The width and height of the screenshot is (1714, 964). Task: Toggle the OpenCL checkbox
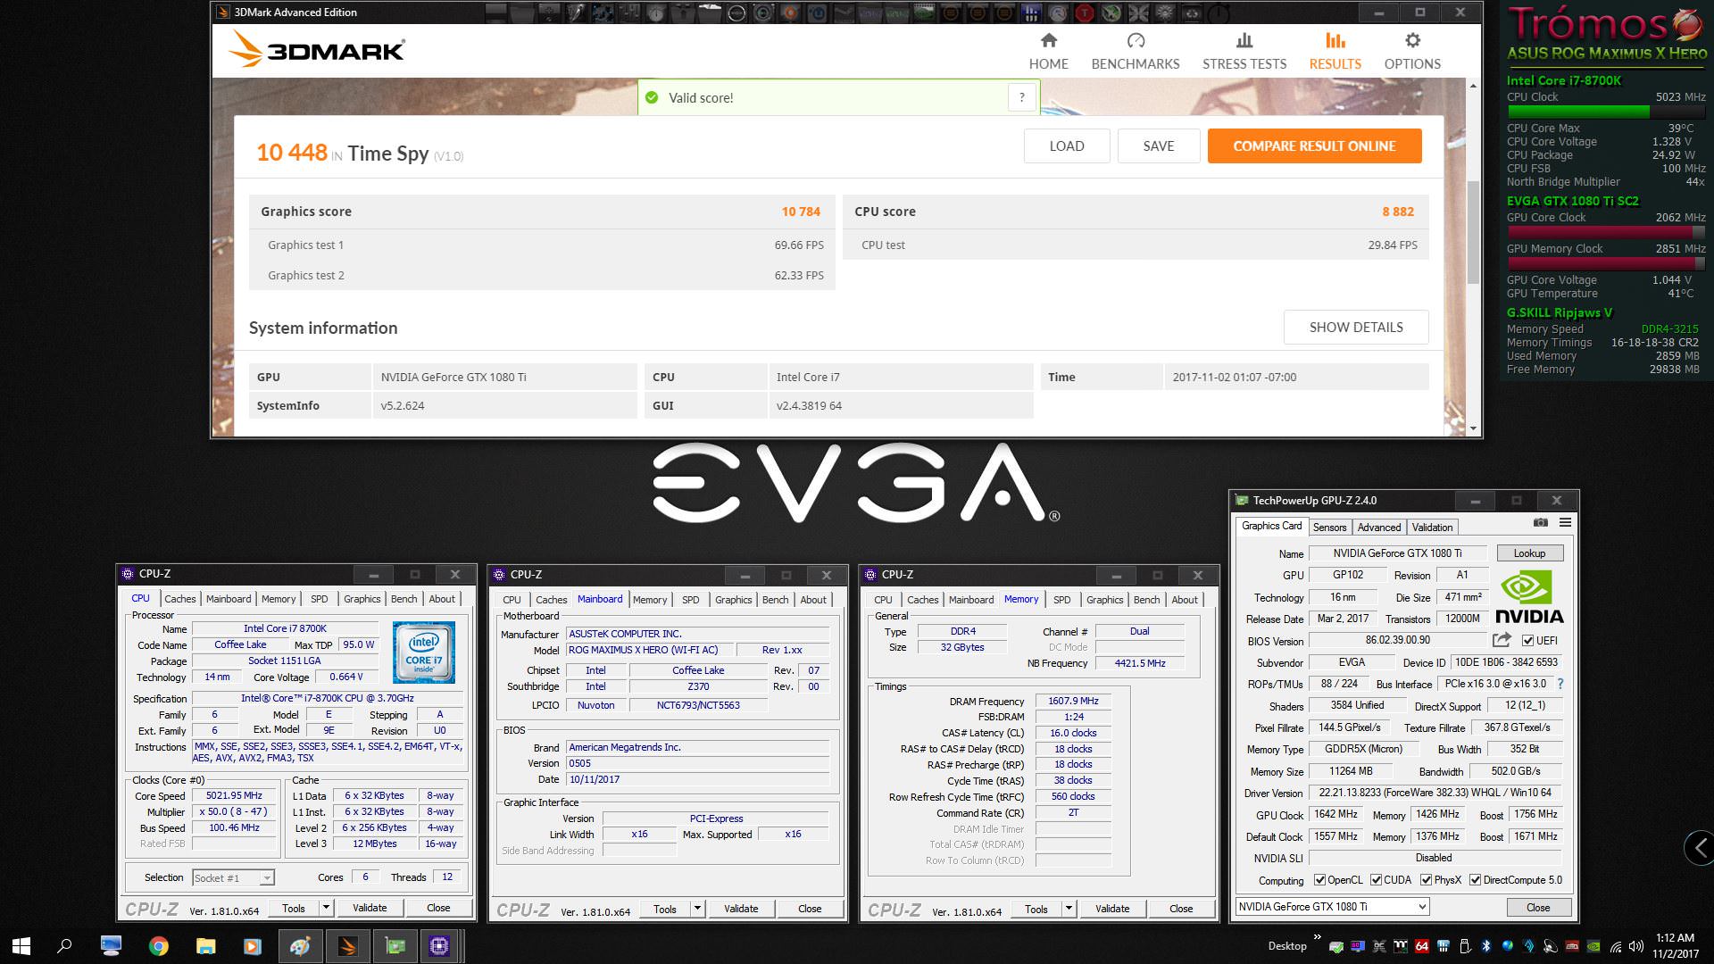coord(1319,880)
